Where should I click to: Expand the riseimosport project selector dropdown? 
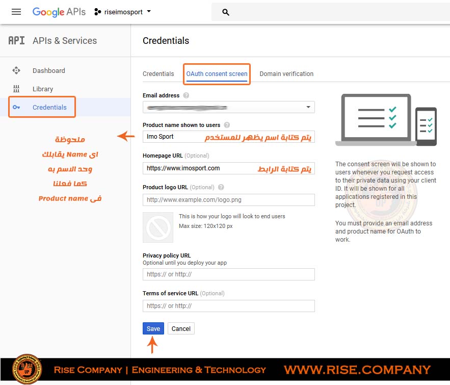[149, 12]
